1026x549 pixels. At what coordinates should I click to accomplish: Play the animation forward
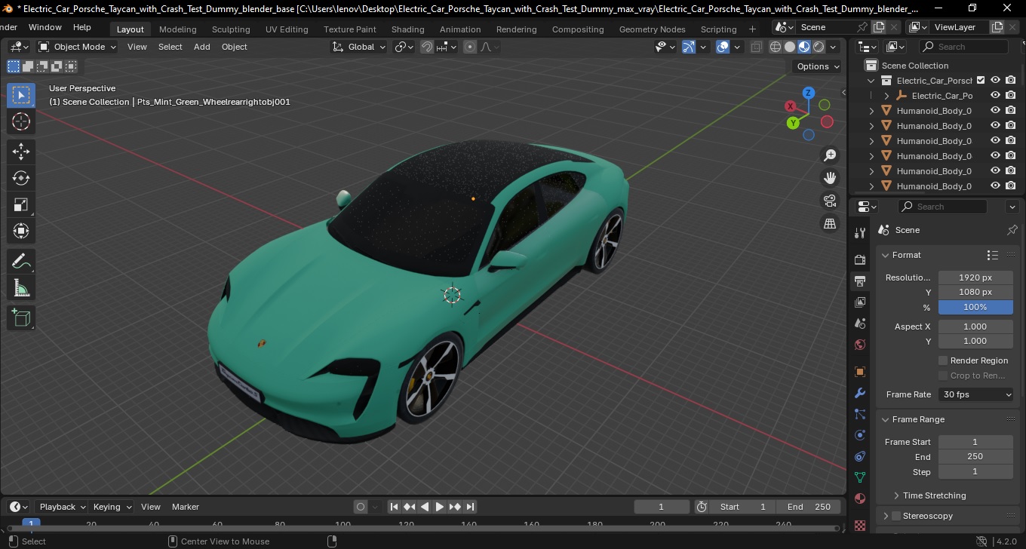click(440, 507)
